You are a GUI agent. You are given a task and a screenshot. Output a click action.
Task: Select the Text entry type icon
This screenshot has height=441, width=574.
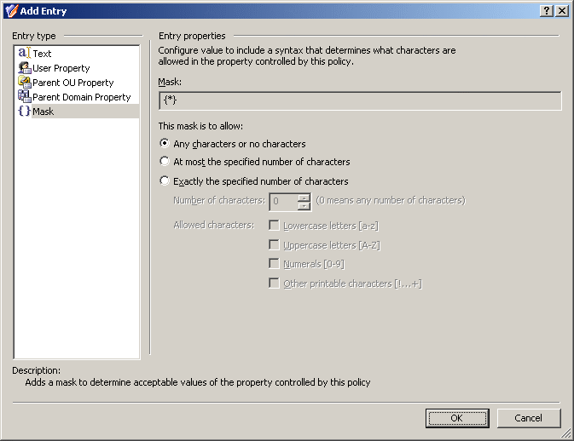(24, 53)
